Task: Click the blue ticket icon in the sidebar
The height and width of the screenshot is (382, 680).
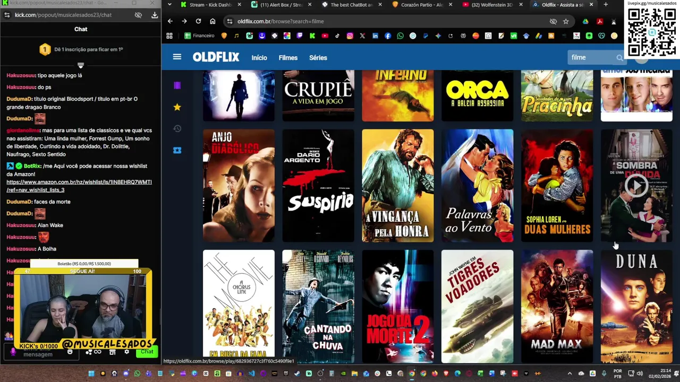Action: [x=177, y=150]
